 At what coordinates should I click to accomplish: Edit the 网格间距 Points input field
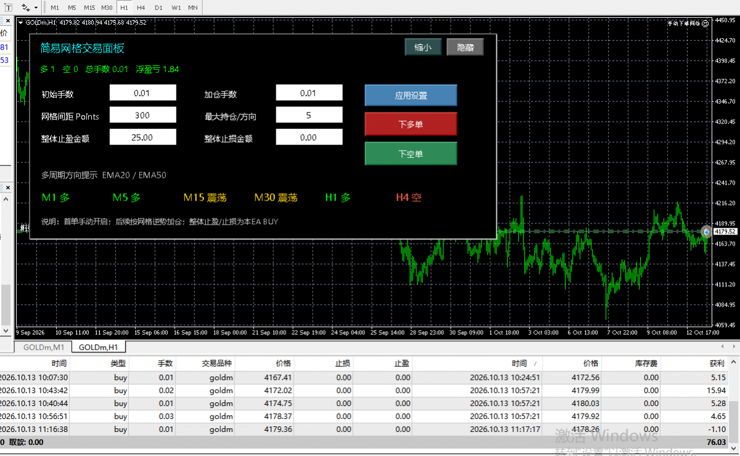click(x=142, y=115)
